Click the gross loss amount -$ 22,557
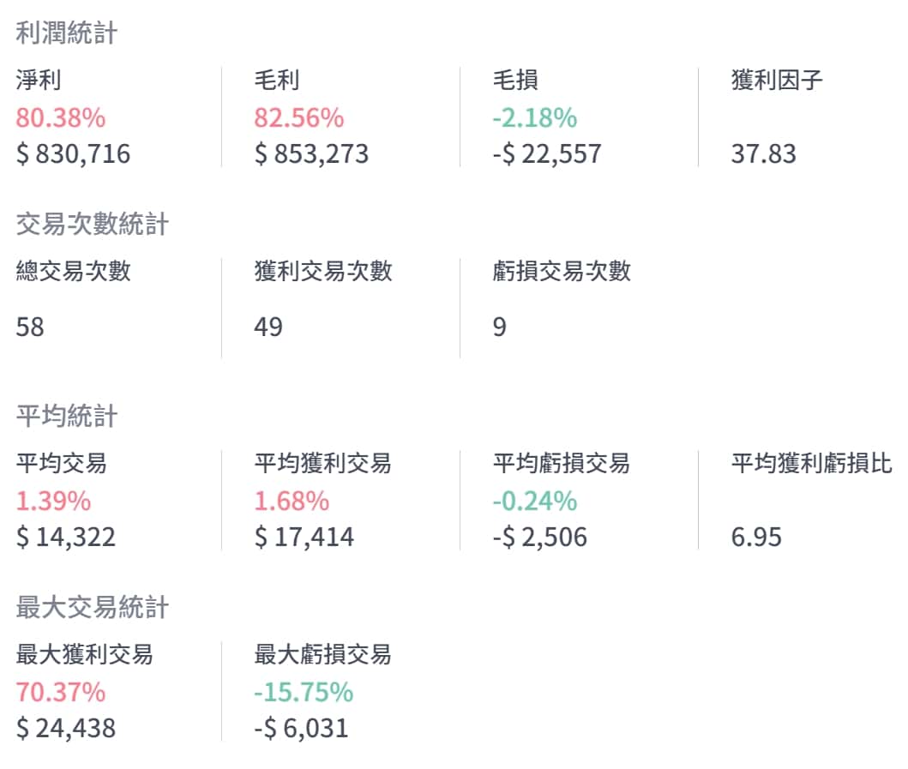Screen dimensions: 908x769 (547, 154)
